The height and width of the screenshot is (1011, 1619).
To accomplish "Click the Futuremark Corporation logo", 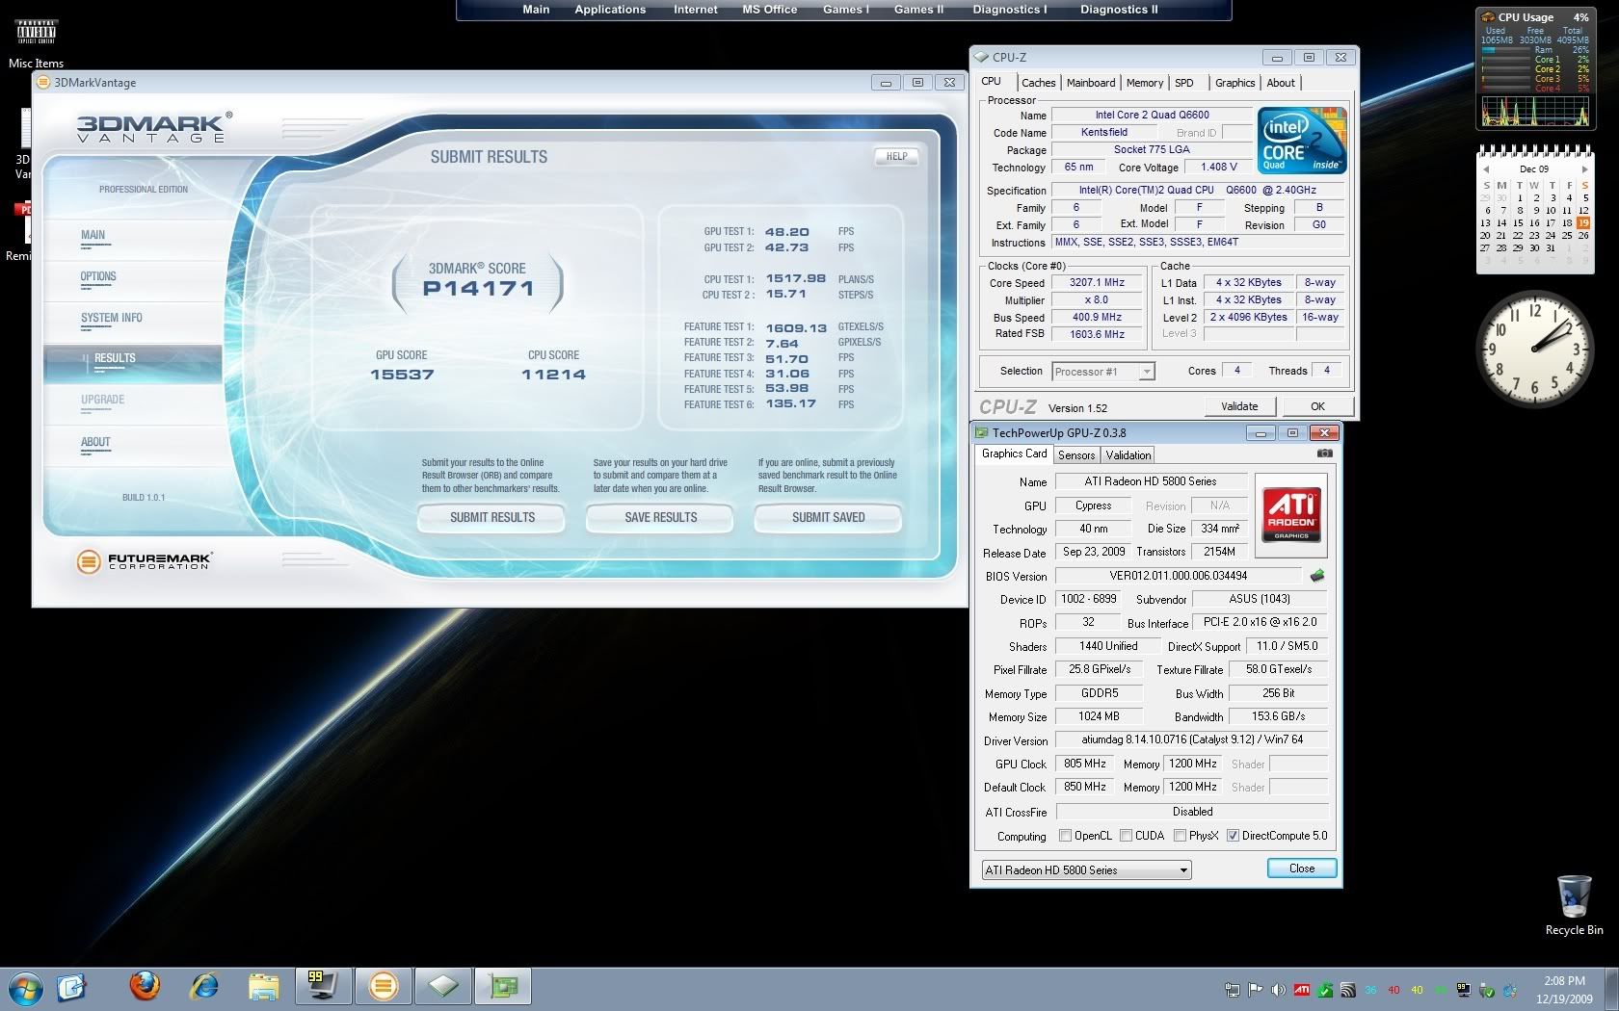I will click(145, 560).
